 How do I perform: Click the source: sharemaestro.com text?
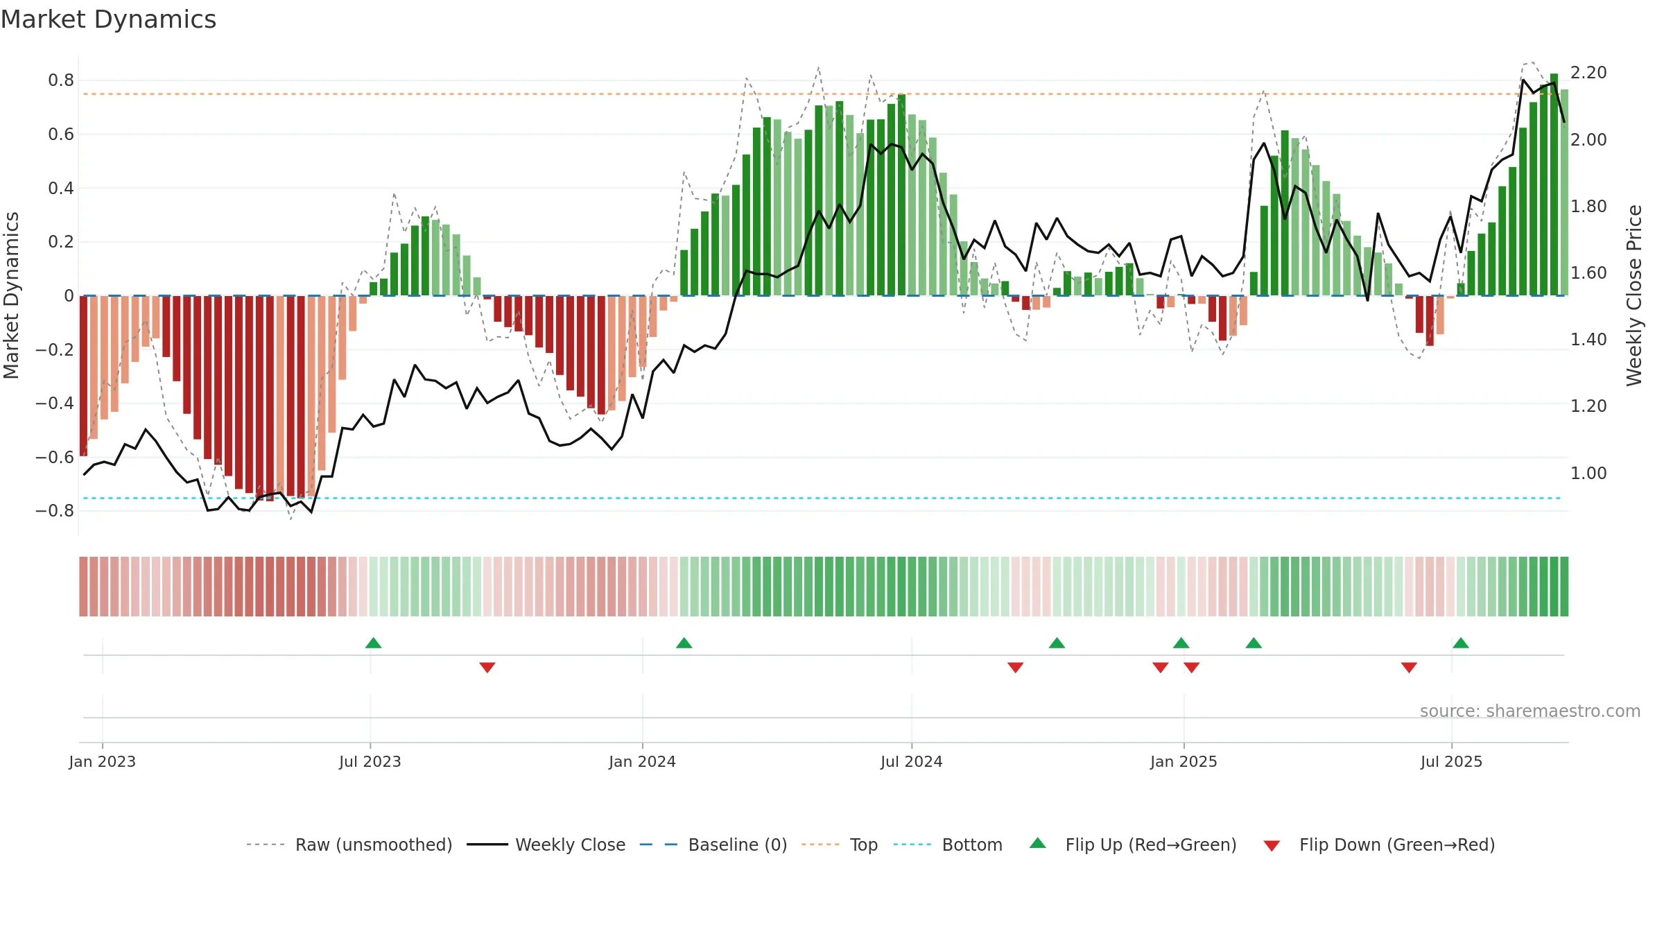tap(1530, 711)
